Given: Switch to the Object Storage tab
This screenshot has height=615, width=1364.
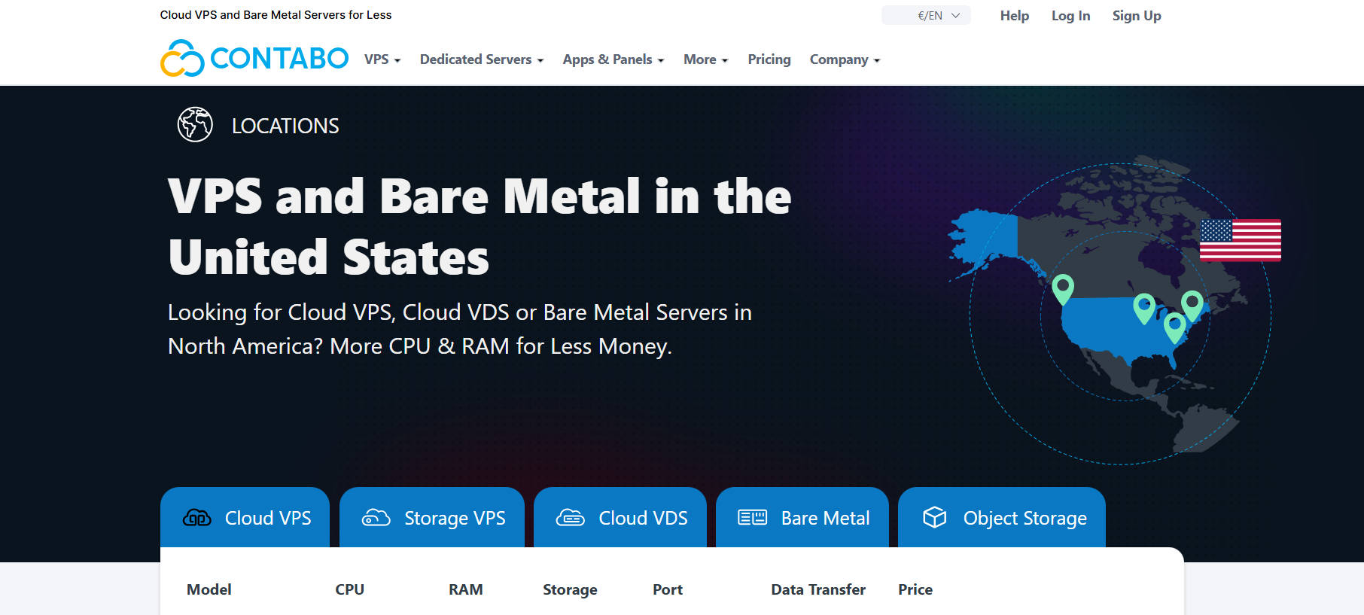Looking at the screenshot, I should click(x=1002, y=517).
